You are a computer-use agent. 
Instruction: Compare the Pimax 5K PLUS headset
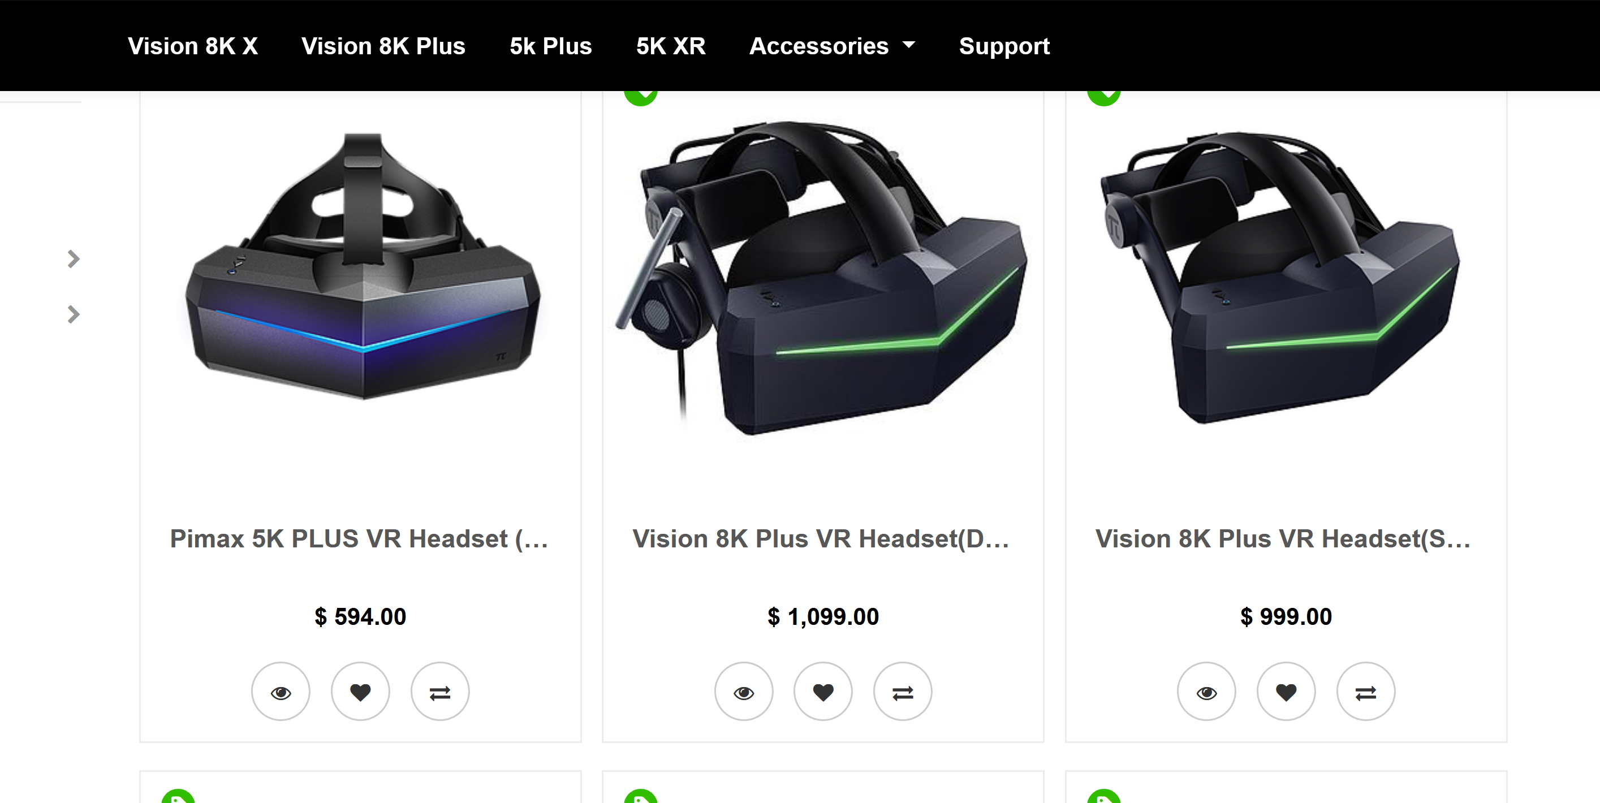coord(440,692)
